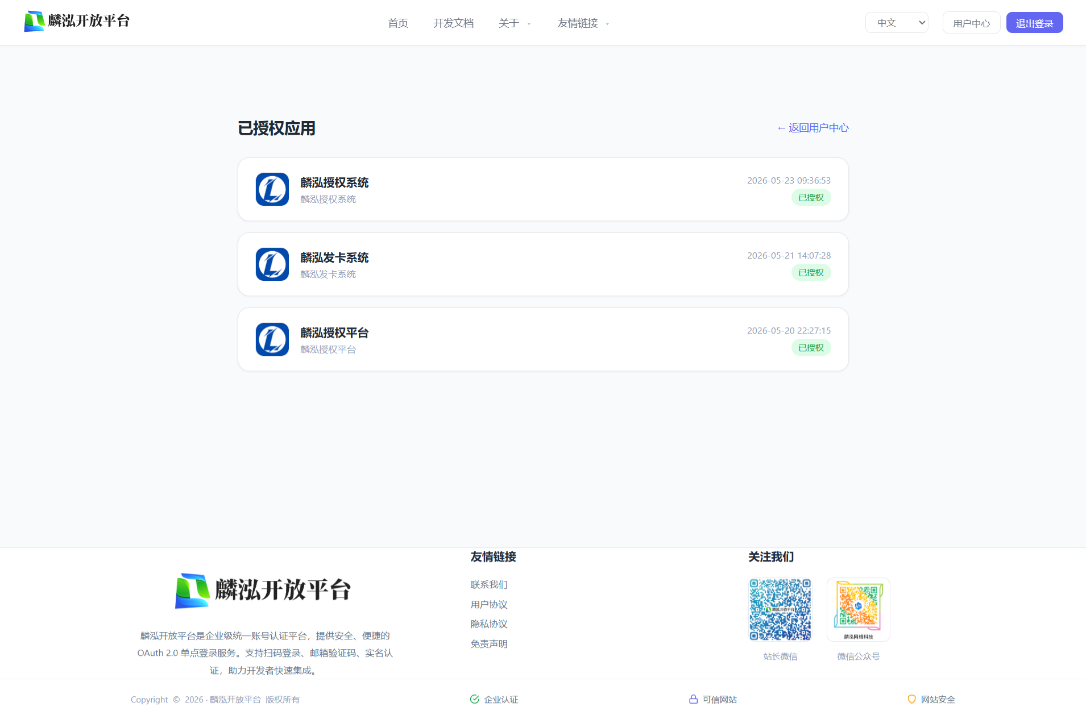Image resolution: width=1086 pixels, height=719 pixels.
Task: Click the 可信网站 lock icon
Action: pos(693,699)
